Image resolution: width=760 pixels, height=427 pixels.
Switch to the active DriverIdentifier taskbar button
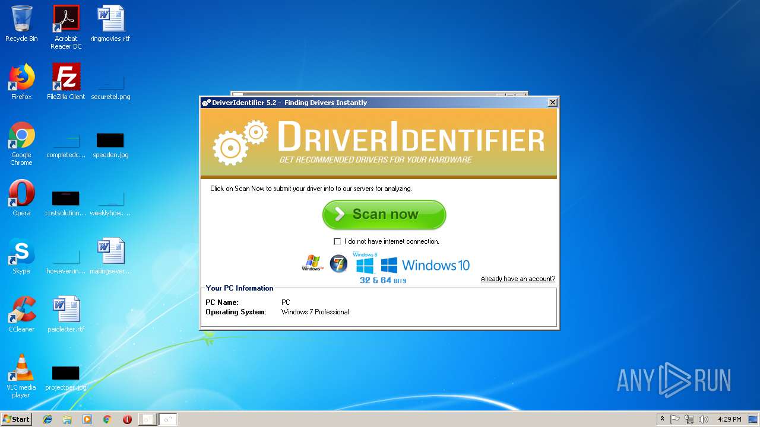[167, 419]
